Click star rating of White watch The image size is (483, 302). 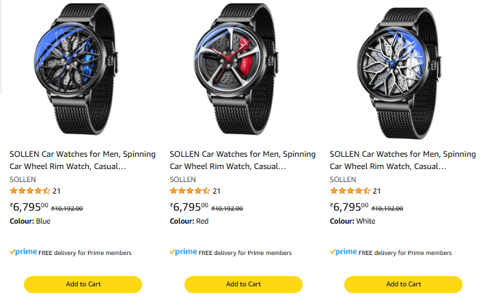point(350,191)
